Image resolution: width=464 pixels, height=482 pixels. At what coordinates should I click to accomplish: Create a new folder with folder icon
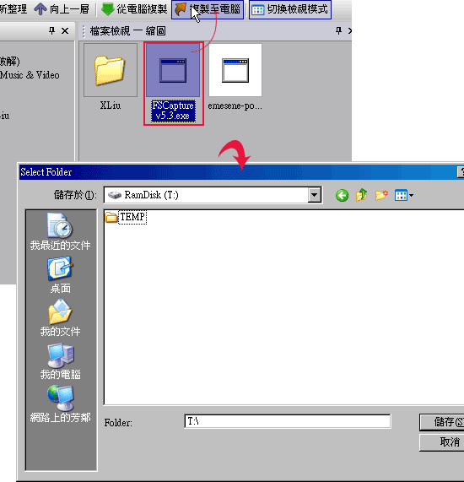pos(381,195)
